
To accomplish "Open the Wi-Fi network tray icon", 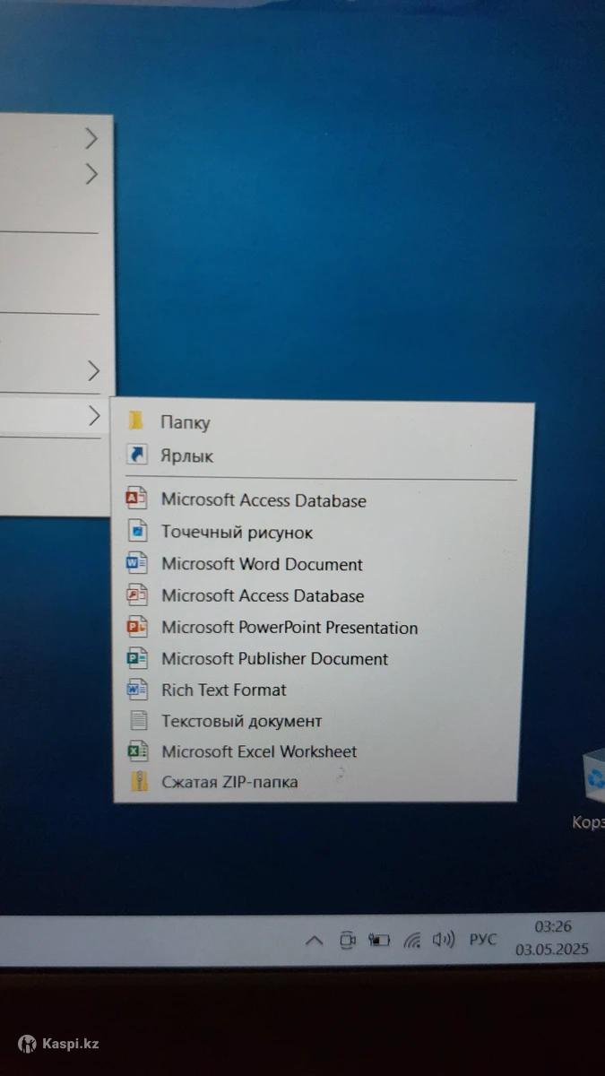I will click(412, 941).
